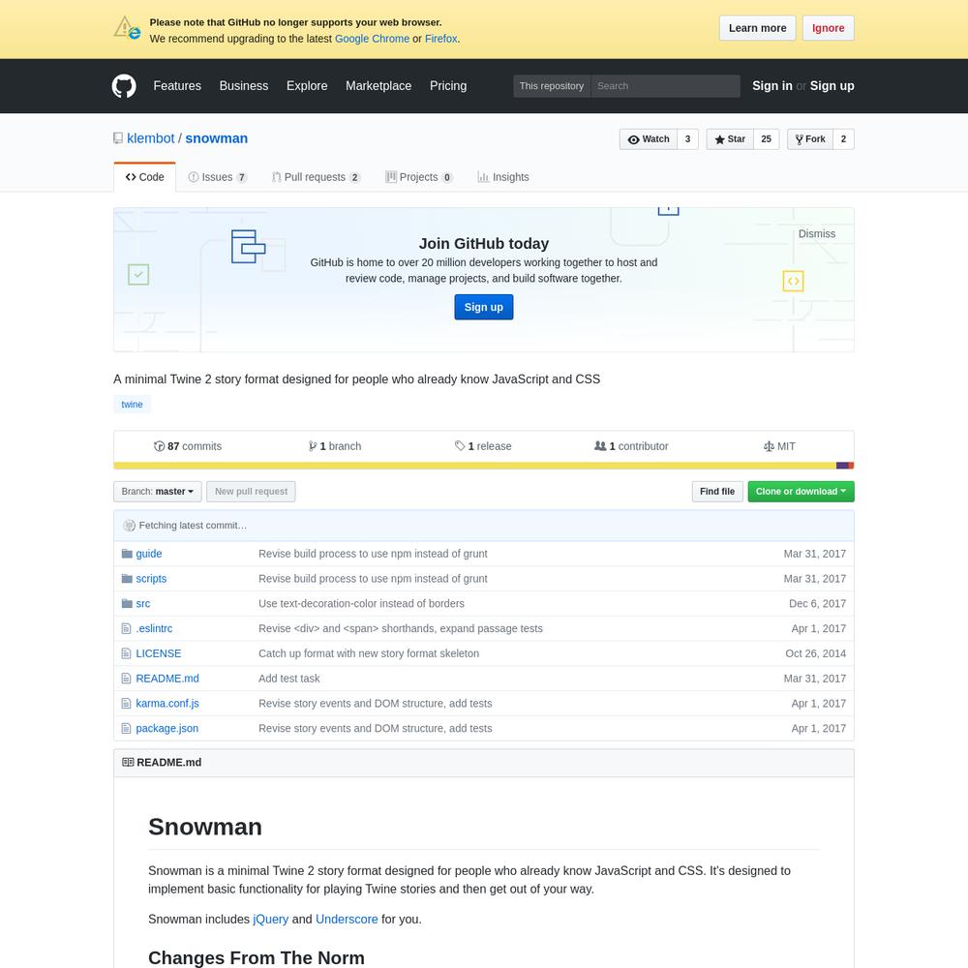Open Pricing in top navigation

tap(448, 86)
